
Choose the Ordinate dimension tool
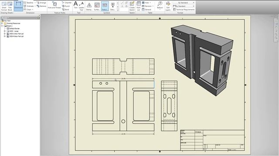(29, 6)
